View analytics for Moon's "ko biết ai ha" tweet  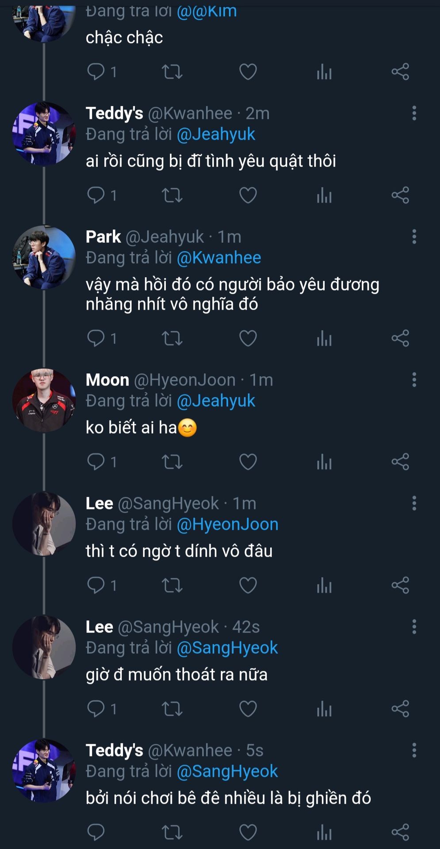[x=324, y=462]
